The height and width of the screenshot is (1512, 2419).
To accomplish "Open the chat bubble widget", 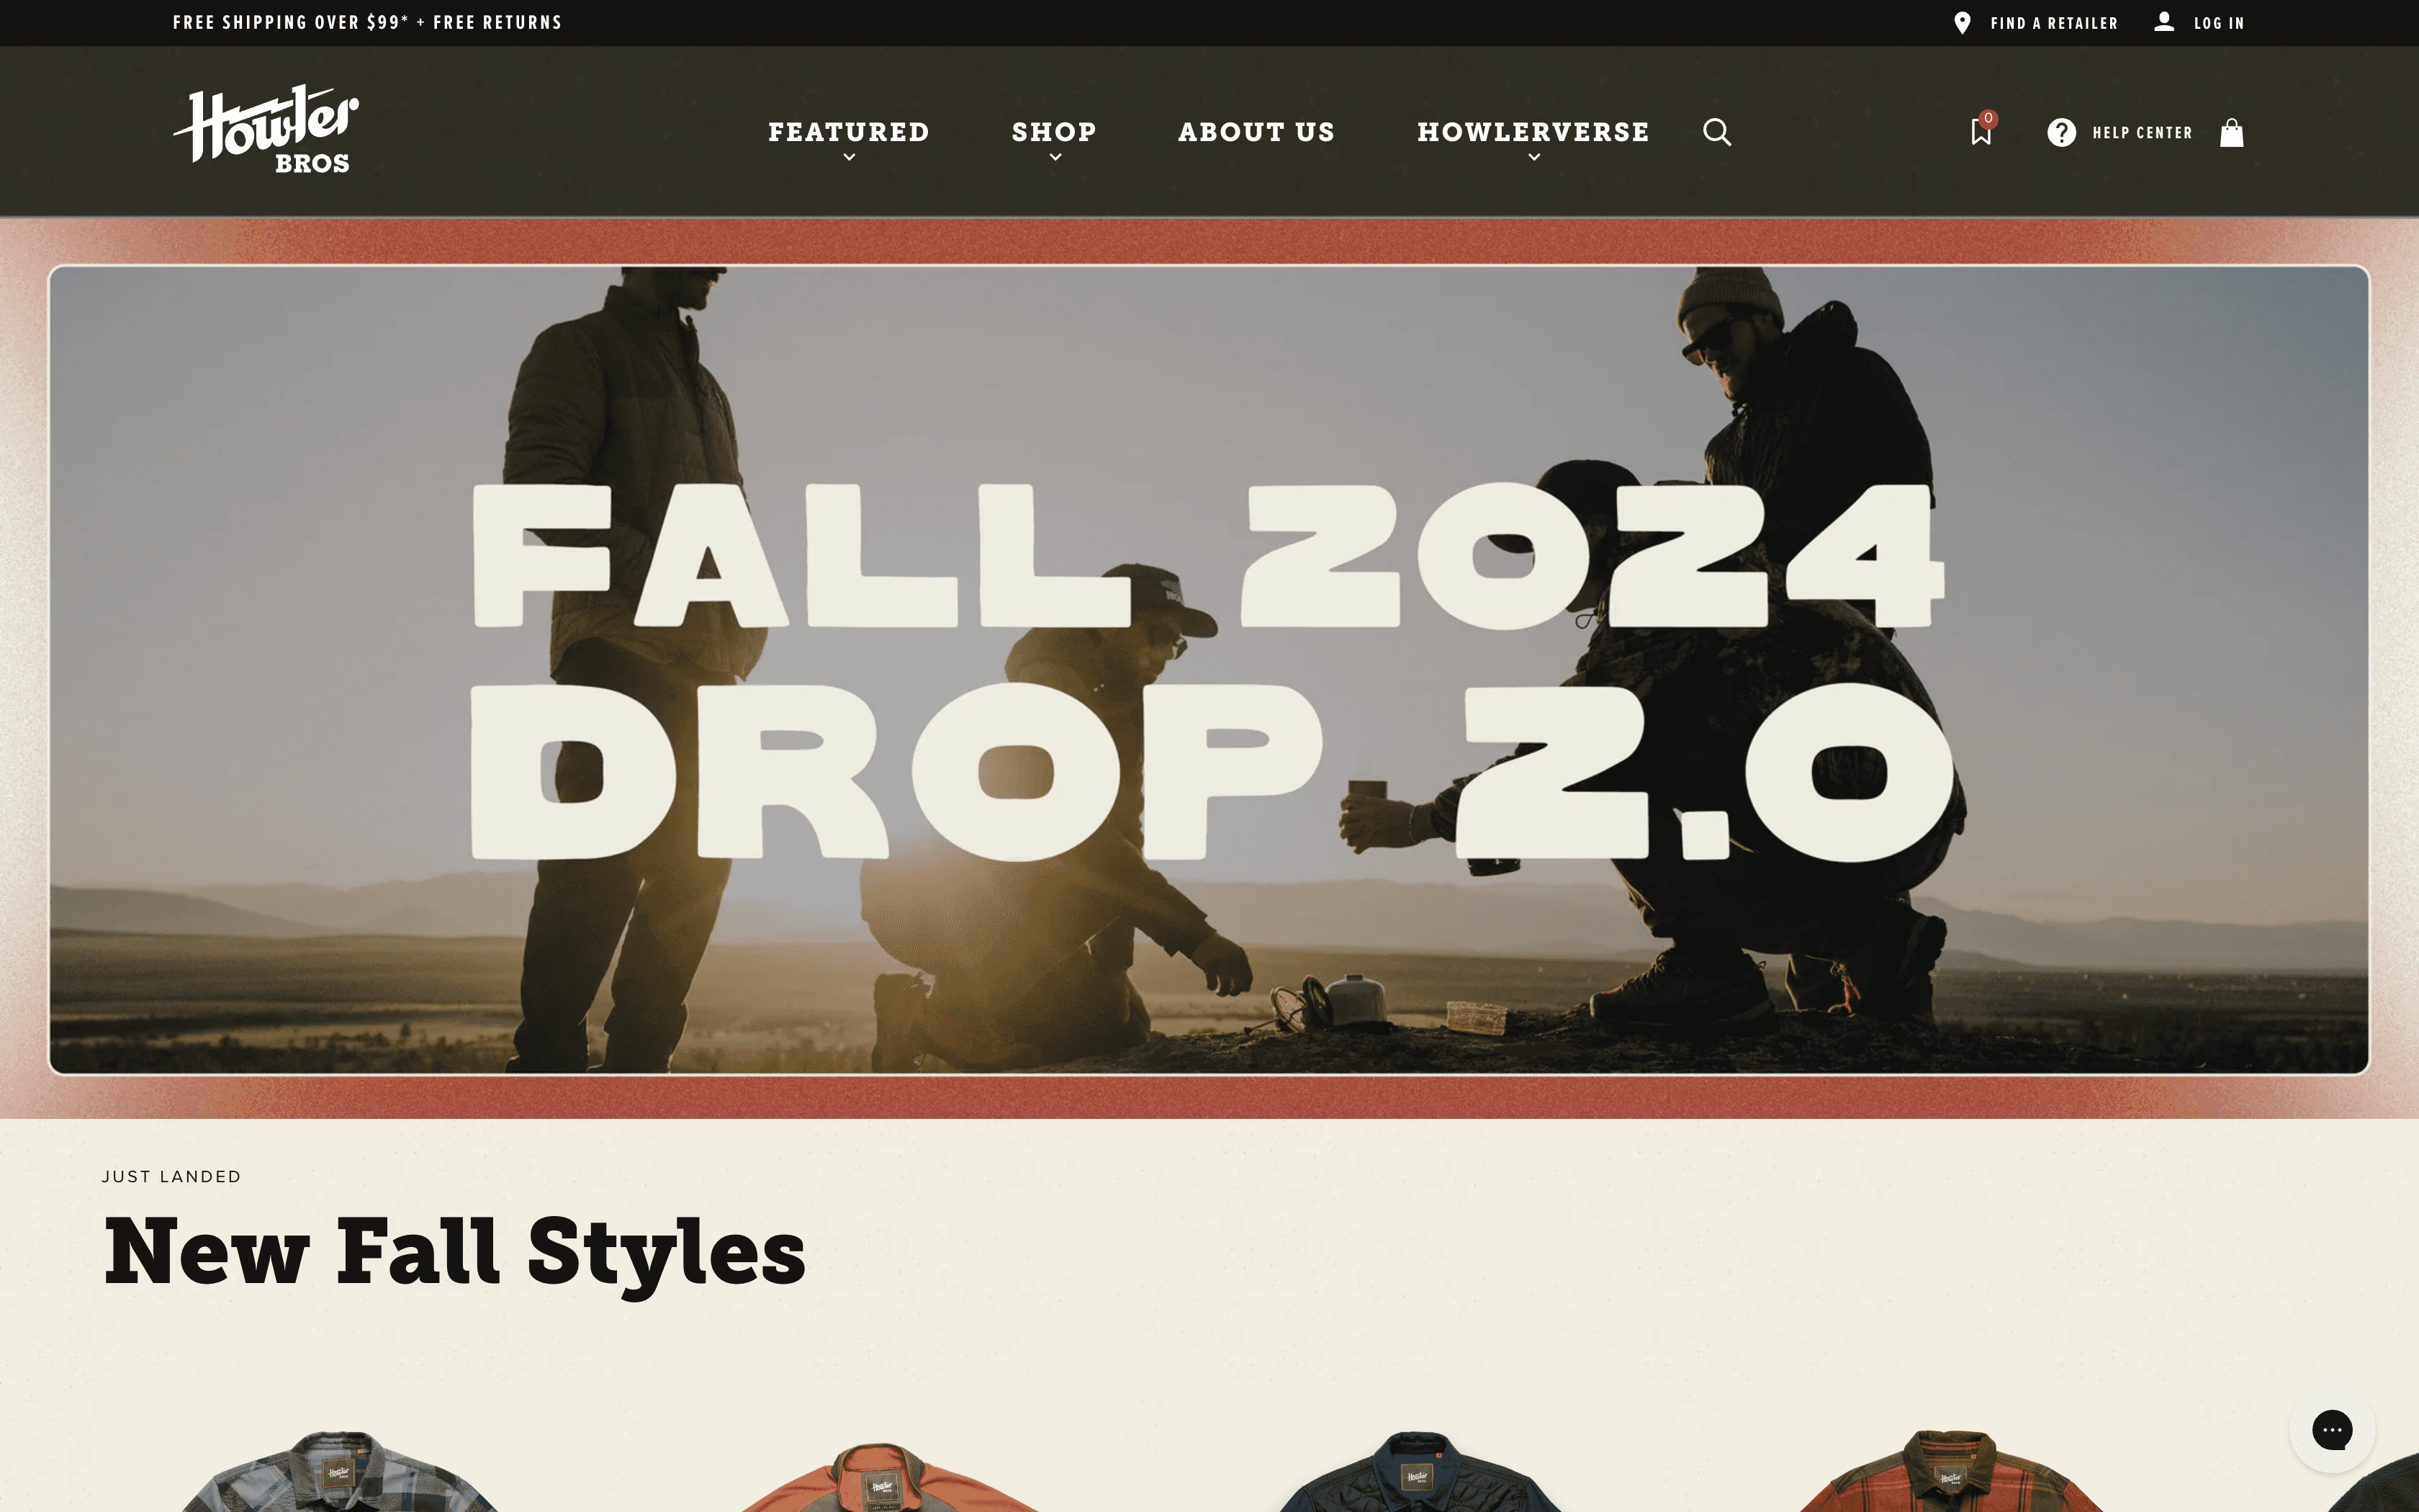I will click(2332, 1430).
